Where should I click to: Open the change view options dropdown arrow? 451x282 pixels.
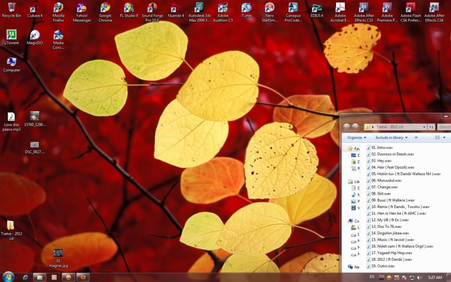click(x=444, y=137)
